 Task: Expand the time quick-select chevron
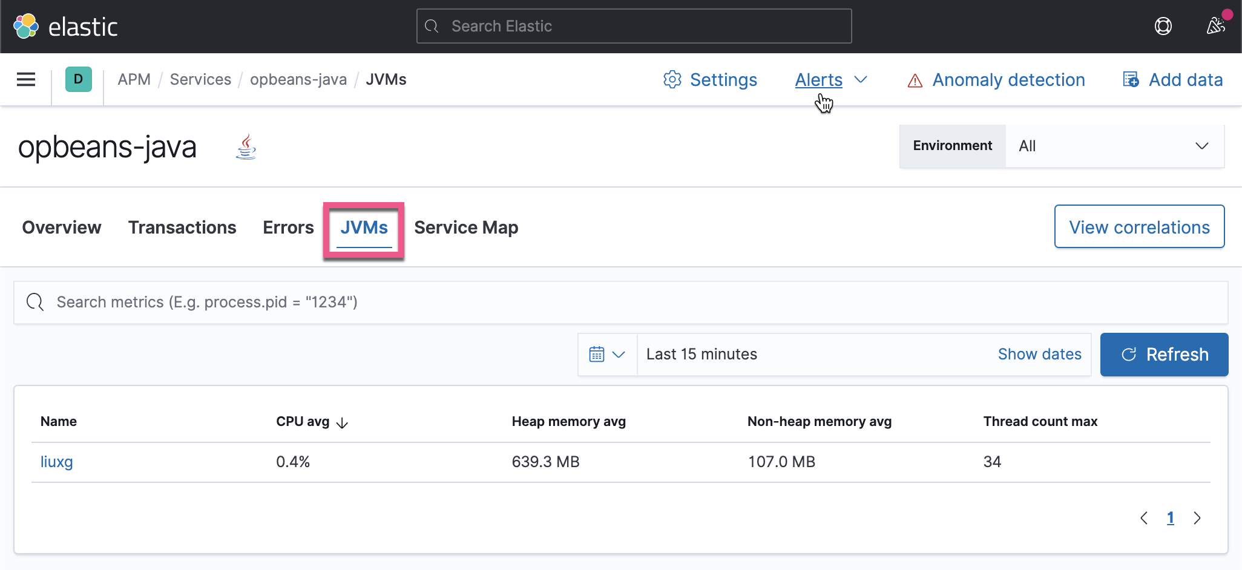[619, 354]
